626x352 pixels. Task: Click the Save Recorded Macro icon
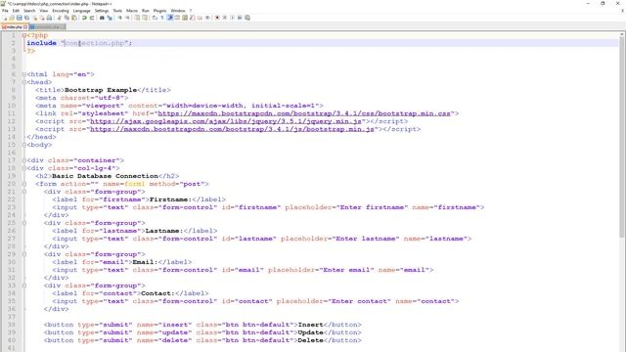(x=247, y=18)
